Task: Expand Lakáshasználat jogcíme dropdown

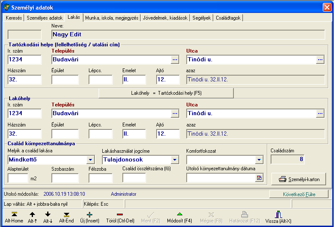Action: click(175, 160)
